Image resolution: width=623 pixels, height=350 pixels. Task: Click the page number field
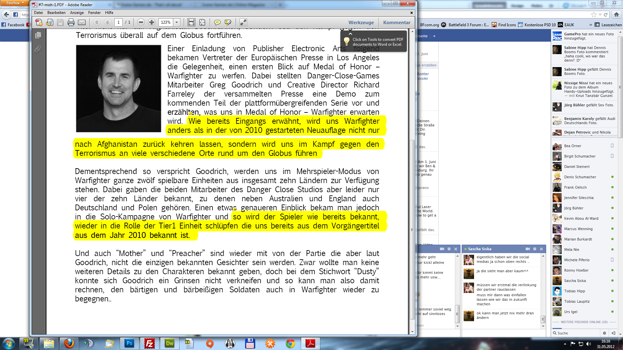click(x=118, y=22)
